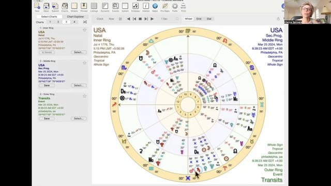The width and height of the screenshot is (331, 186).
Task: Skip forward one step in time
Action: click(x=146, y=19)
